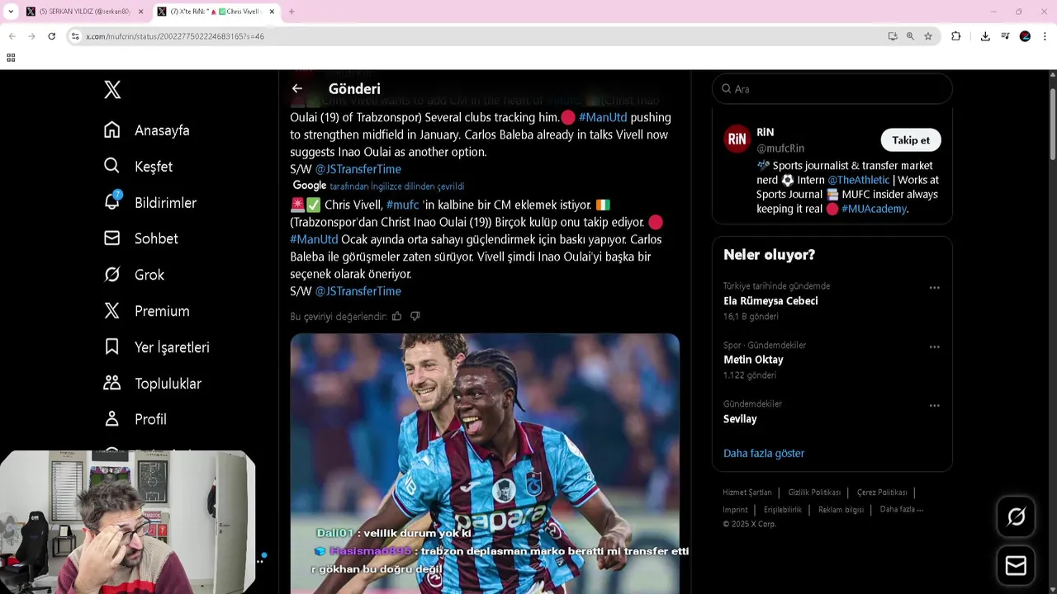Open floating messages envelope button
The width and height of the screenshot is (1057, 594).
pyautogui.click(x=1016, y=565)
